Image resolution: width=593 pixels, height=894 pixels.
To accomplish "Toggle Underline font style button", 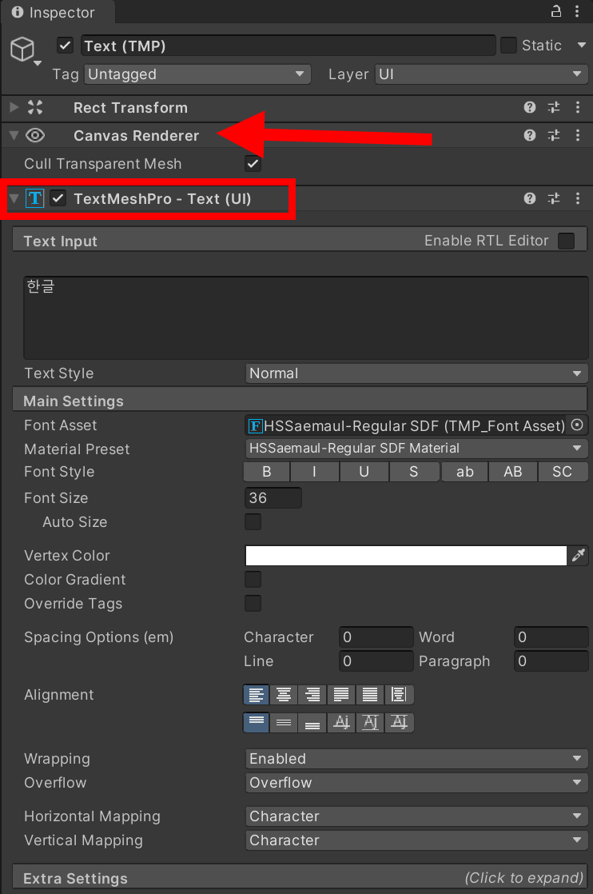I will [364, 472].
